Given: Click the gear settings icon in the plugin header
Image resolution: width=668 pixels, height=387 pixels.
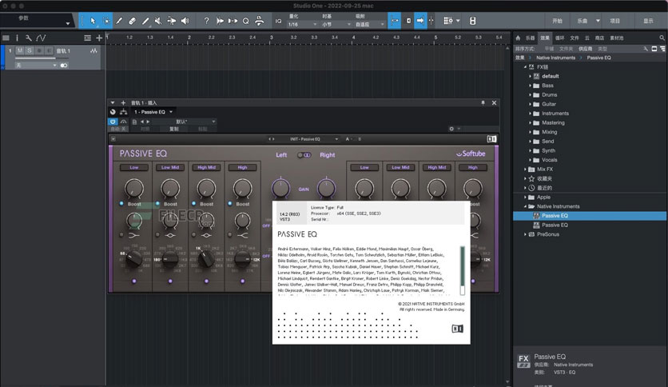Looking at the screenshot, I should pos(451,129).
